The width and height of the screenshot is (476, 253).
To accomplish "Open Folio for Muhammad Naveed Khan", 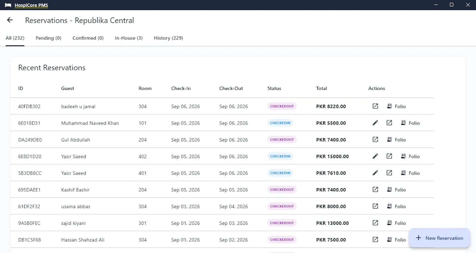I will coord(410,123).
